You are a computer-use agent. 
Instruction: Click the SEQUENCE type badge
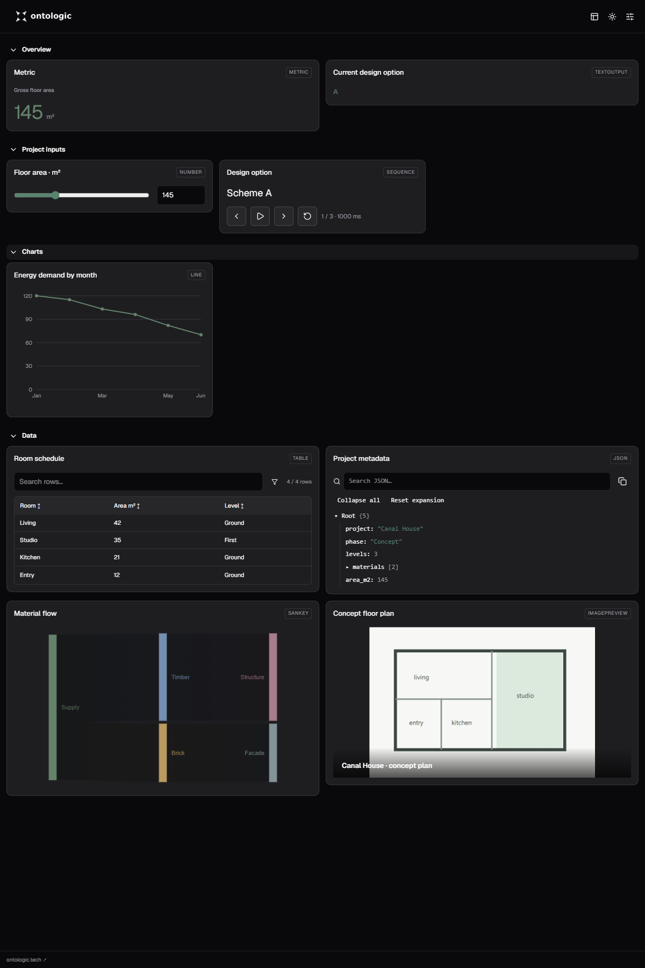pos(400,172)
